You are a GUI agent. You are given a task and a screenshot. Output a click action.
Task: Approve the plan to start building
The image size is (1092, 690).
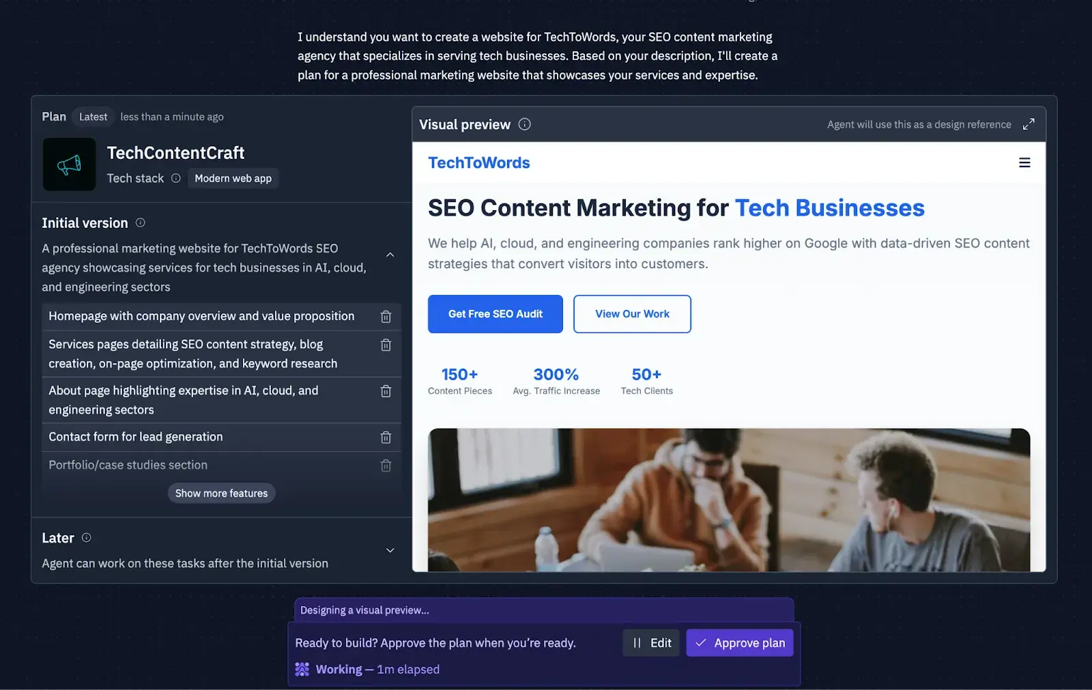pos(740,643)
